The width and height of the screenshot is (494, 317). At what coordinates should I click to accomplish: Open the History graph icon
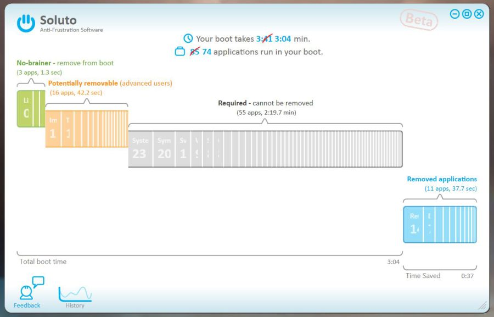(x=75, y=294)
